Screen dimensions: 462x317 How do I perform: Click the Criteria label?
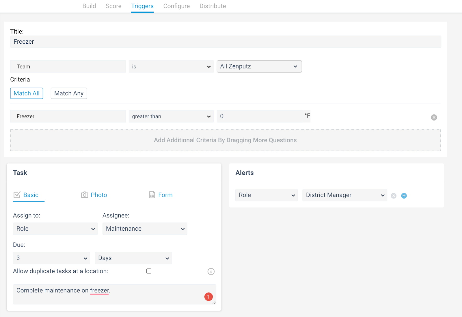(20, 79)
